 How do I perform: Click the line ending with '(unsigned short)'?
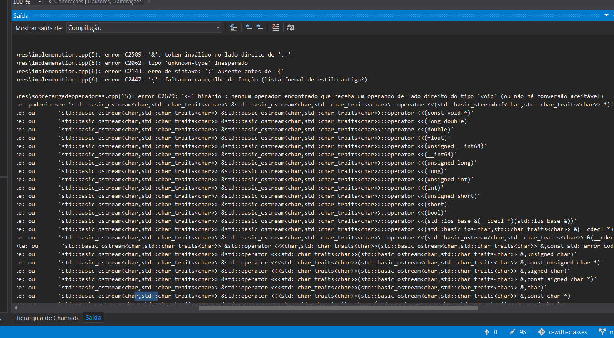(x=249, y=196)
